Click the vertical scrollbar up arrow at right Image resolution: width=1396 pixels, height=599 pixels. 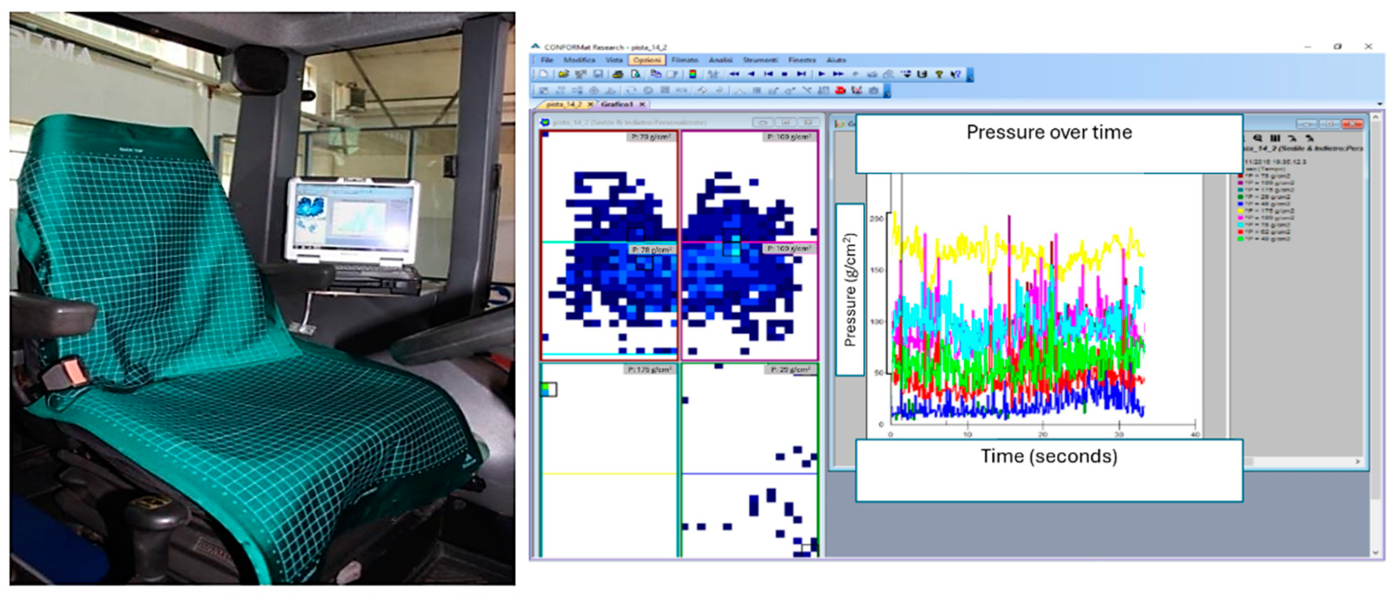coord(1375,117)
